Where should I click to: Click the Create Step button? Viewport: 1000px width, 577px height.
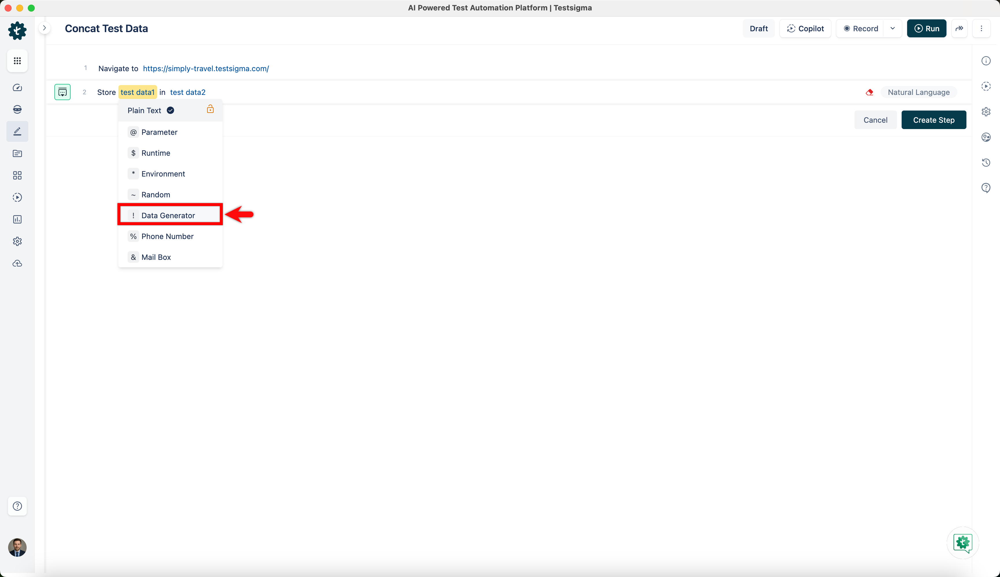pos(933,120)
